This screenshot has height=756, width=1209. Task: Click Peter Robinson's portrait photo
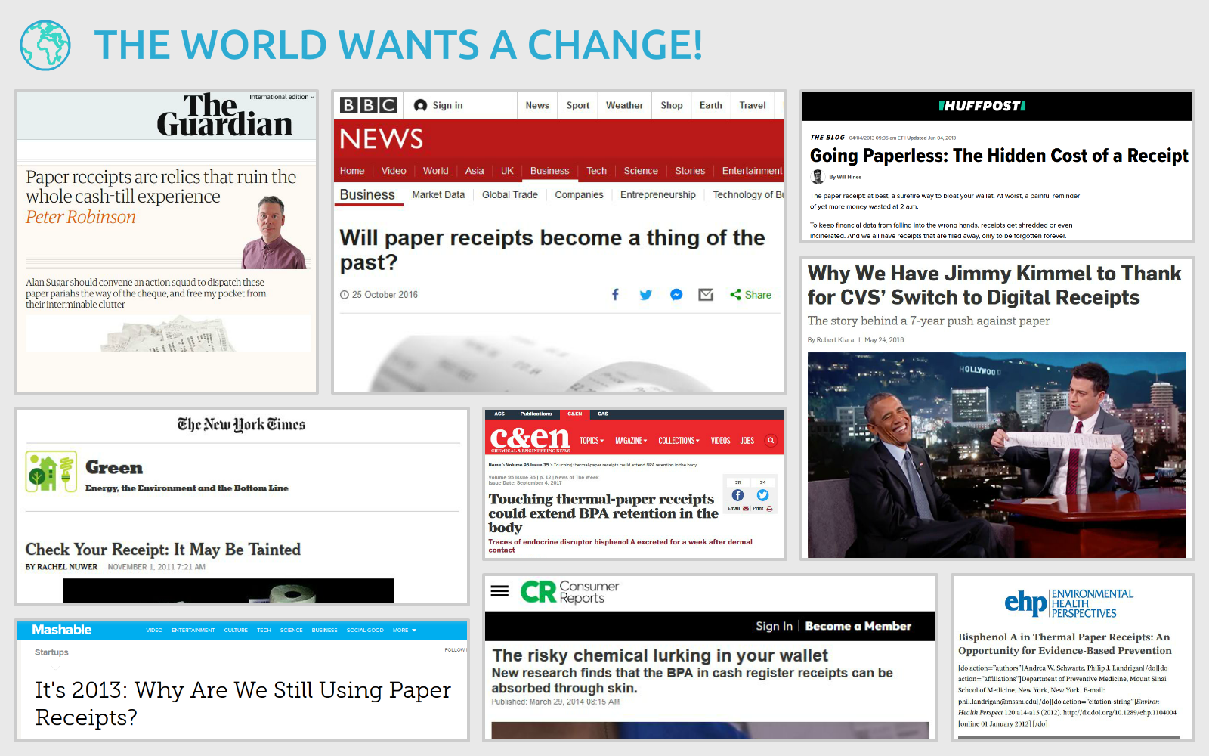point(274,232)
